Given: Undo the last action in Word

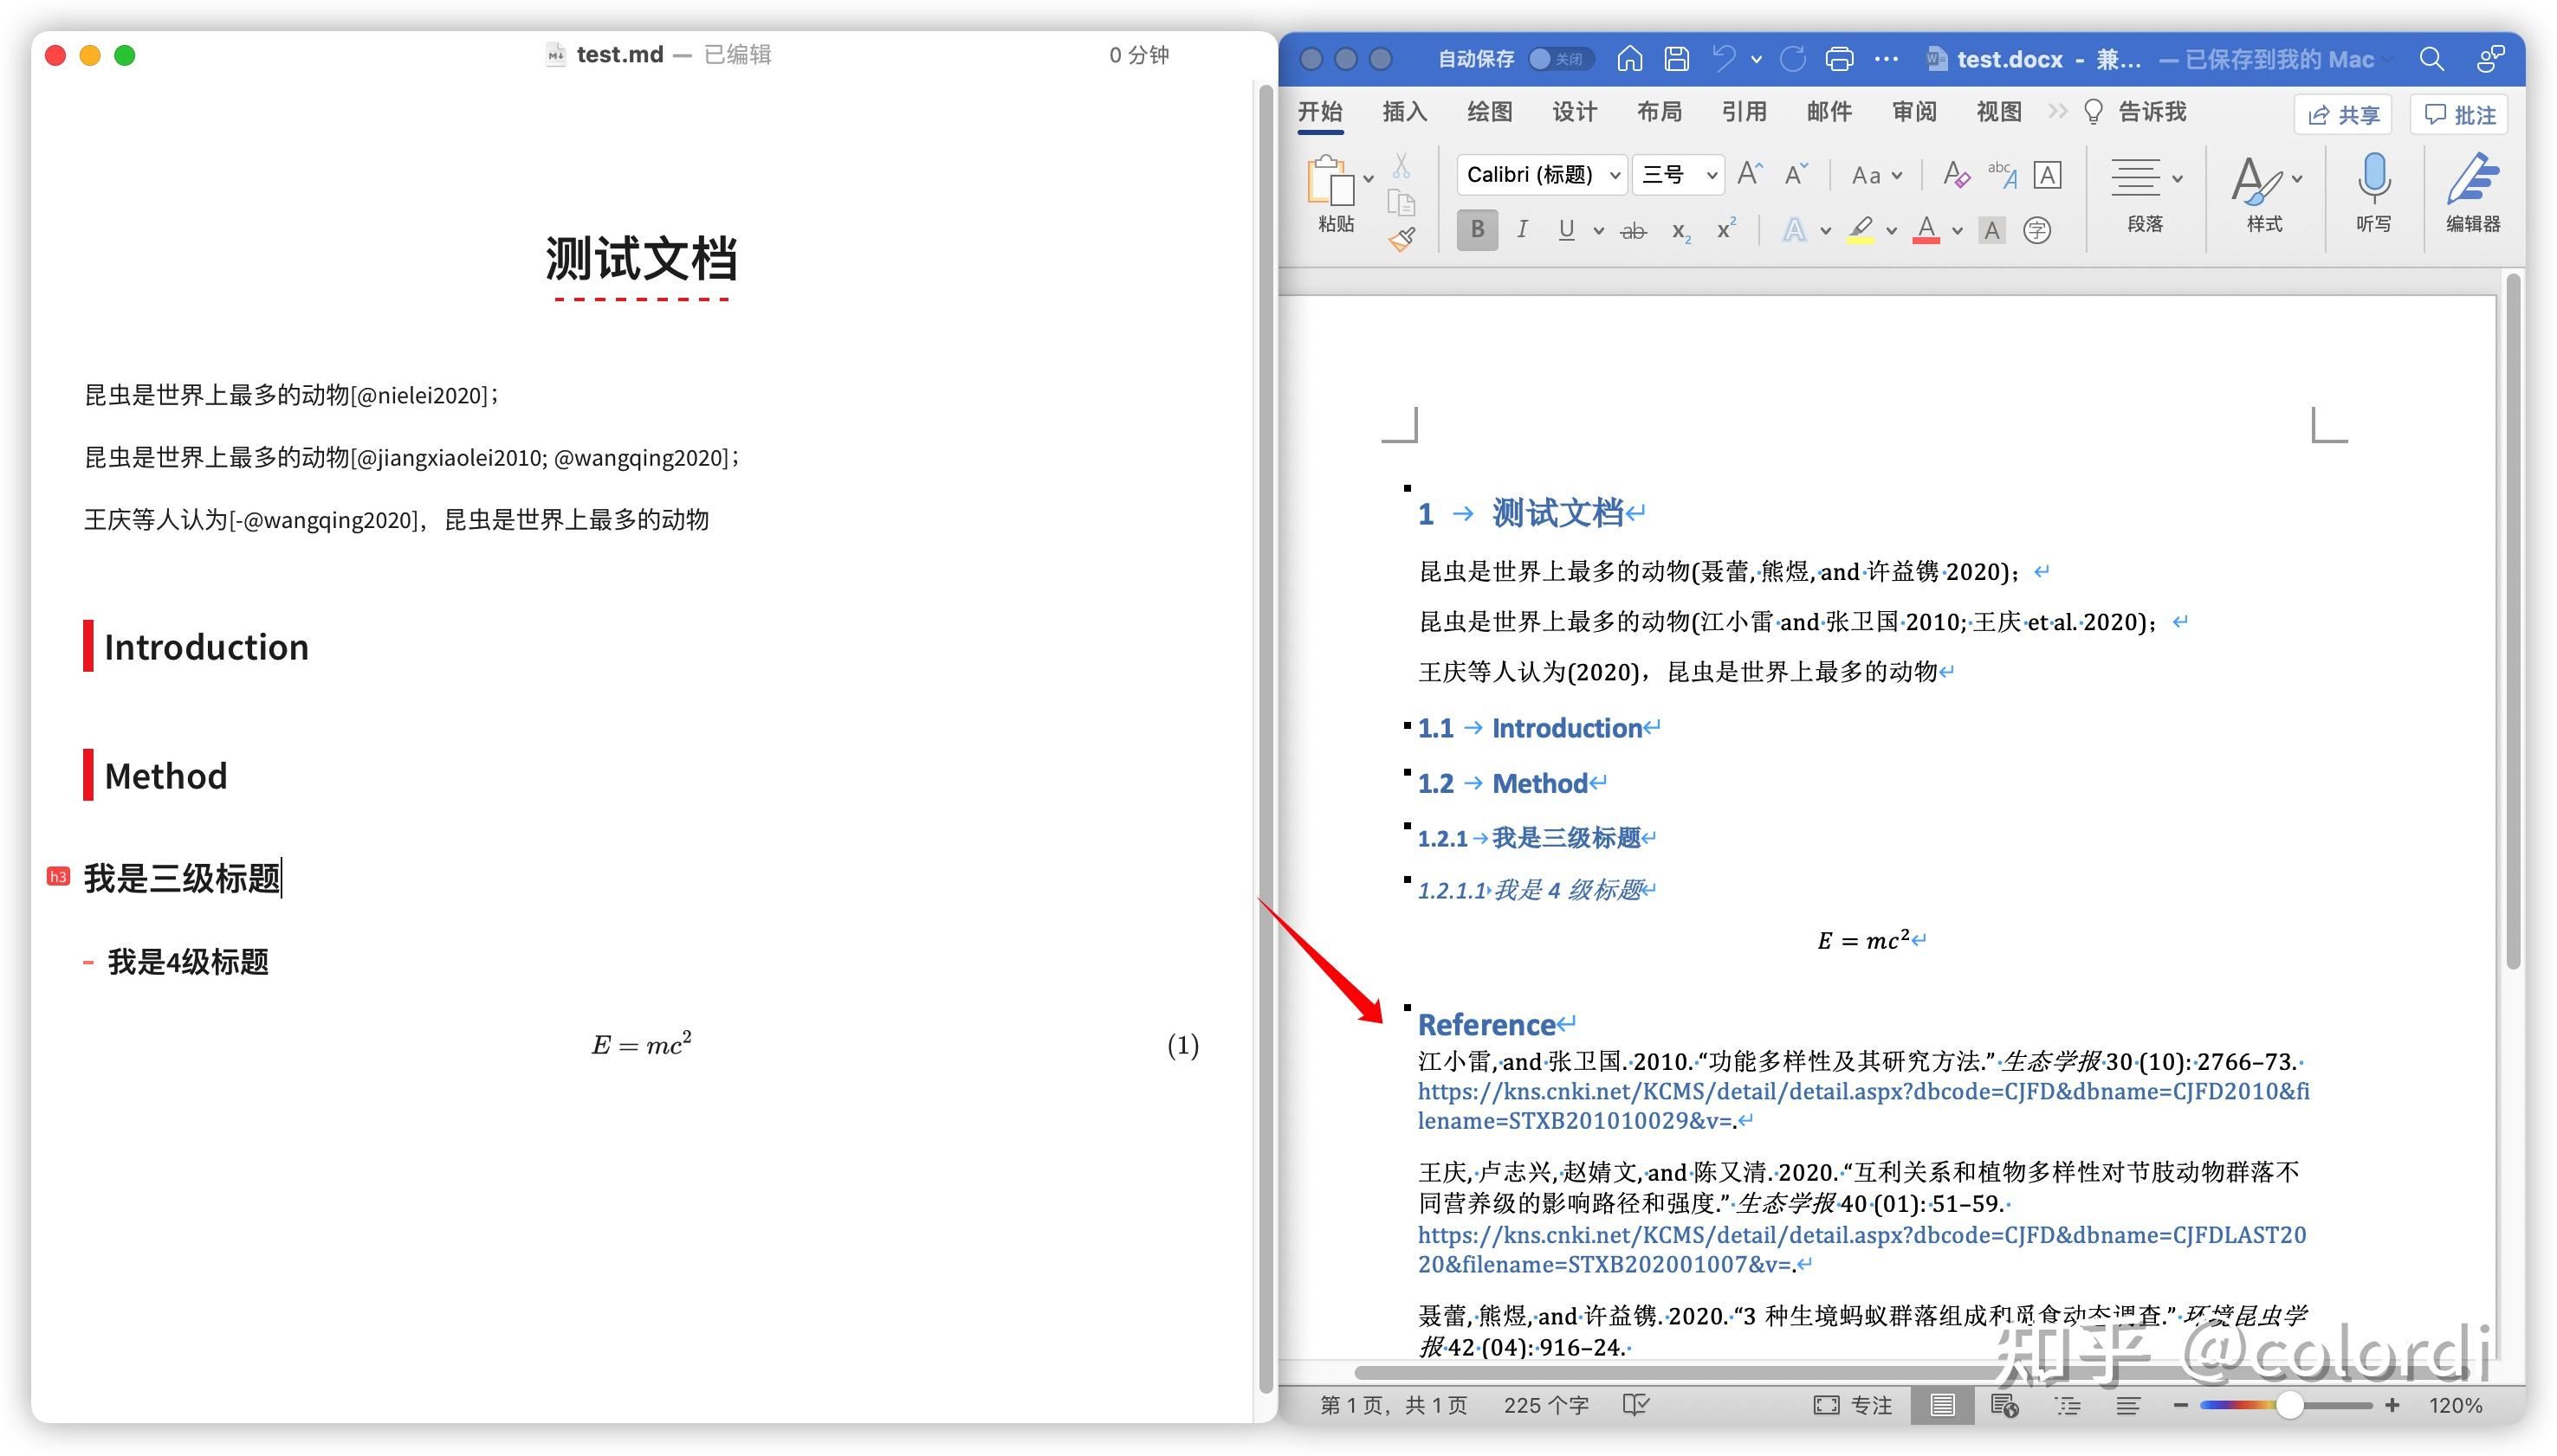Looking at the screenshot, I should tap(1724, 59).
